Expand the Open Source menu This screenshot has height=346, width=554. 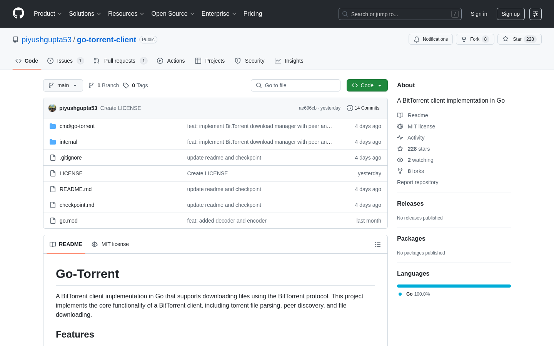[x=173, y=13]
